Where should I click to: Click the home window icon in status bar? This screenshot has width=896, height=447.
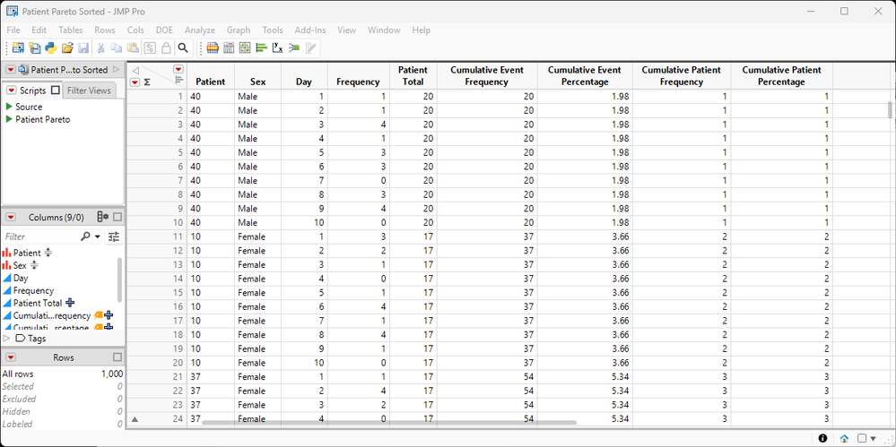point(844,438)
